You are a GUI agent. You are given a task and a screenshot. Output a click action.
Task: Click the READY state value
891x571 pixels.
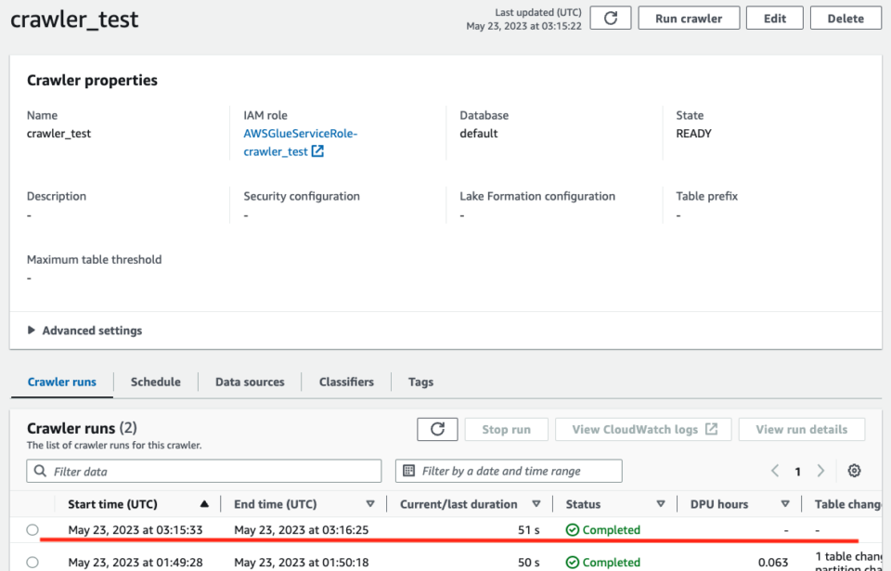point(693,134)
